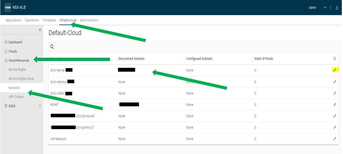
Task: Switch to the Applications tab
Action: 13,20
